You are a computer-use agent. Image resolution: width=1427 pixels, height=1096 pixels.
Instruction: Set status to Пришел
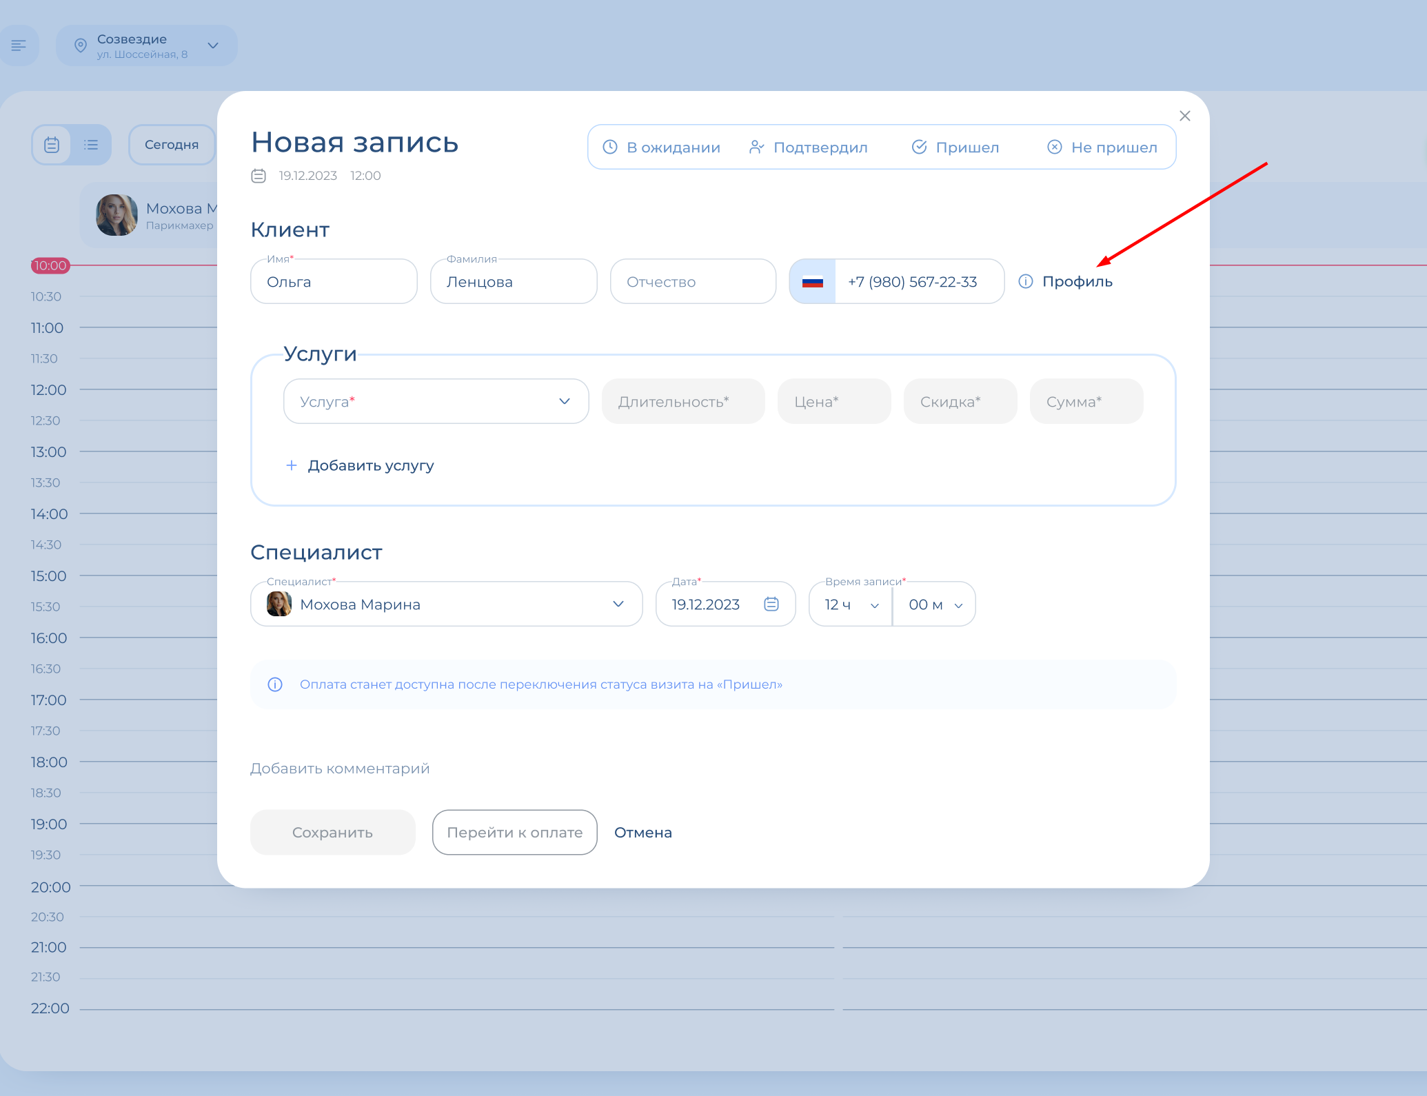point(955,148)
